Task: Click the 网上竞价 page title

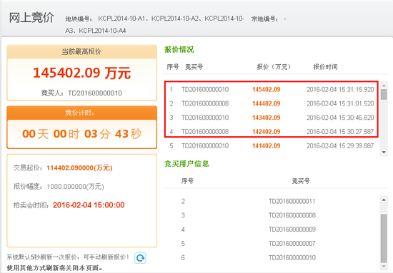Action: [x=31, y=18]
